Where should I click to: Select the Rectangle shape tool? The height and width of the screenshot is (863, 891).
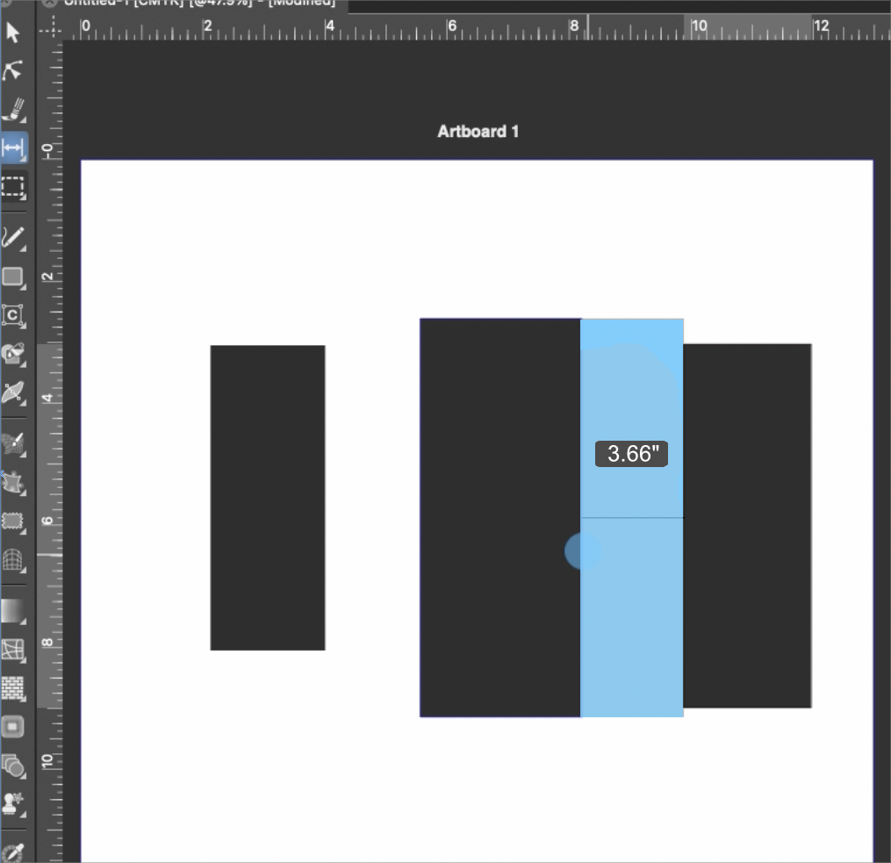pos(13,277)
